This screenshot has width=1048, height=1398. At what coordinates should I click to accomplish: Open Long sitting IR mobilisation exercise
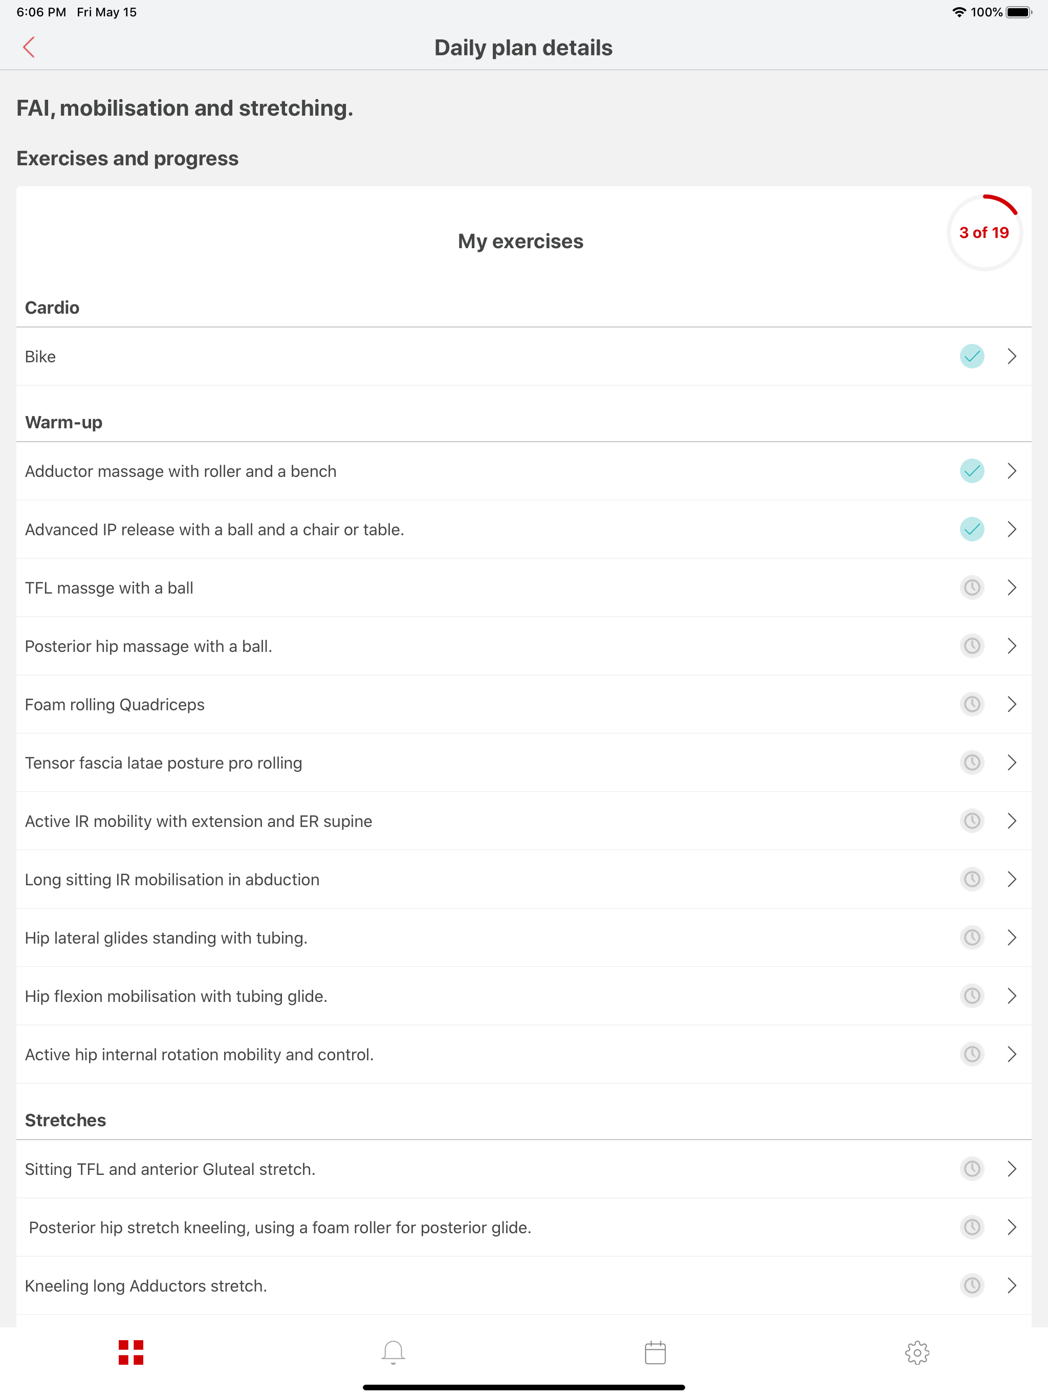click(x=523, y=879)
